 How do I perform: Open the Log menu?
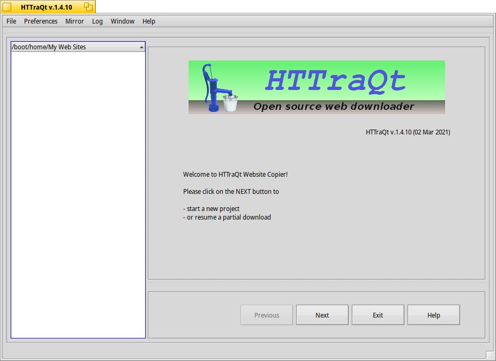[97, 21]
